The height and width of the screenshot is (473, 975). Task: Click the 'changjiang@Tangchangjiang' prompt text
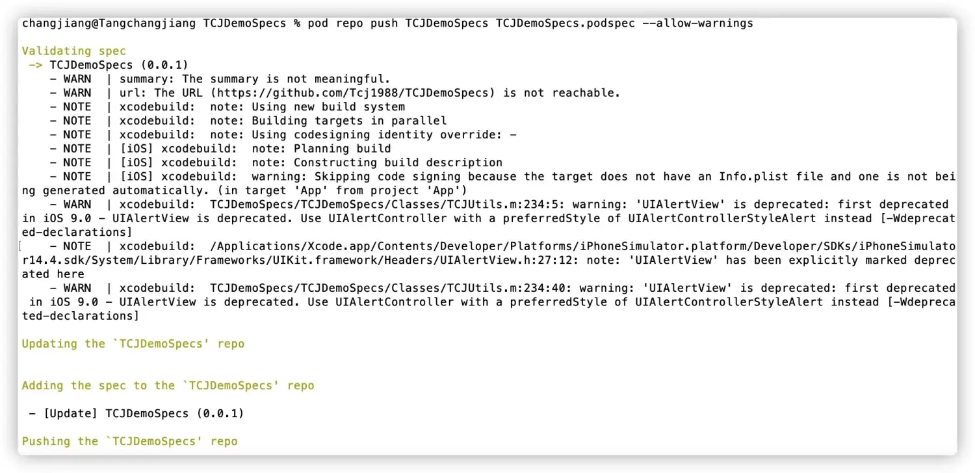pyautogui.click(x=109, y=23)
